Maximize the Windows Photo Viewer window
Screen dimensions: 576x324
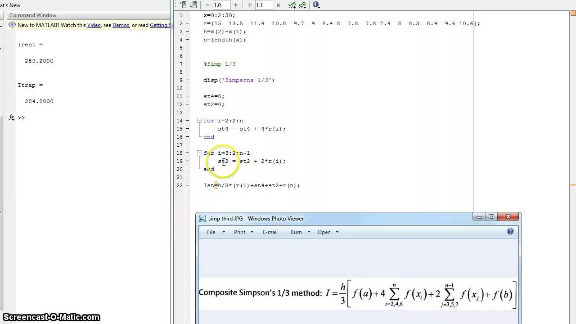(491, 217)
